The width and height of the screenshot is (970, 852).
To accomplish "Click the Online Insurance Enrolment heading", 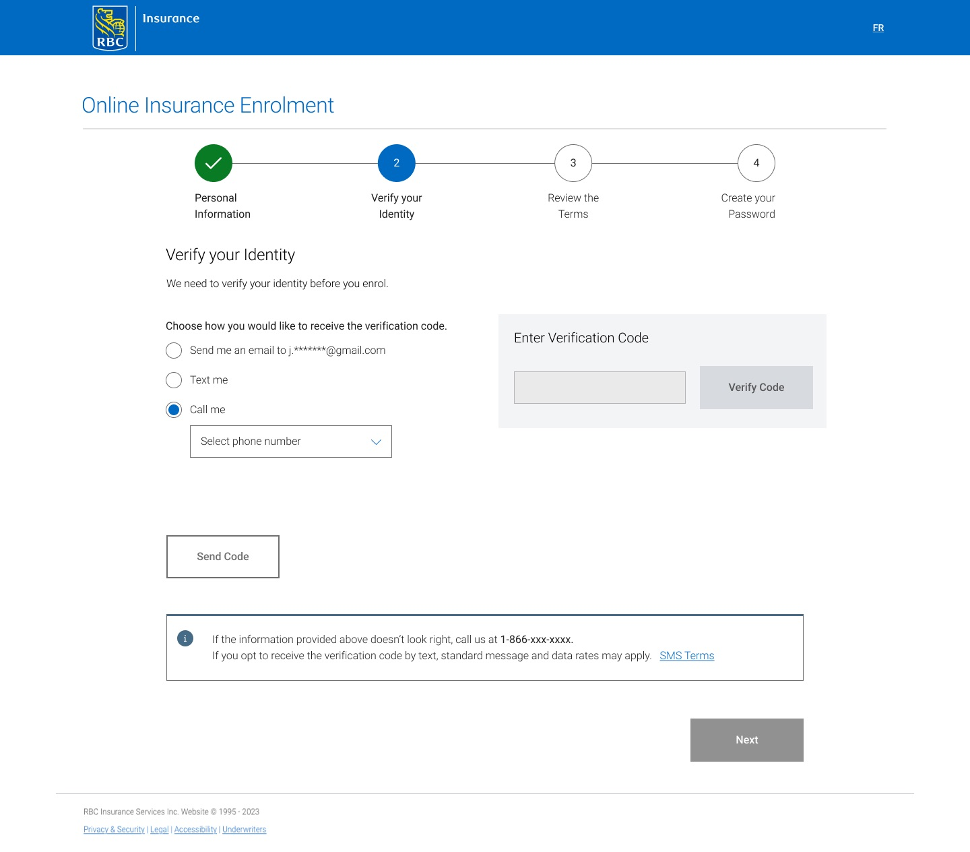I will 208,105.
